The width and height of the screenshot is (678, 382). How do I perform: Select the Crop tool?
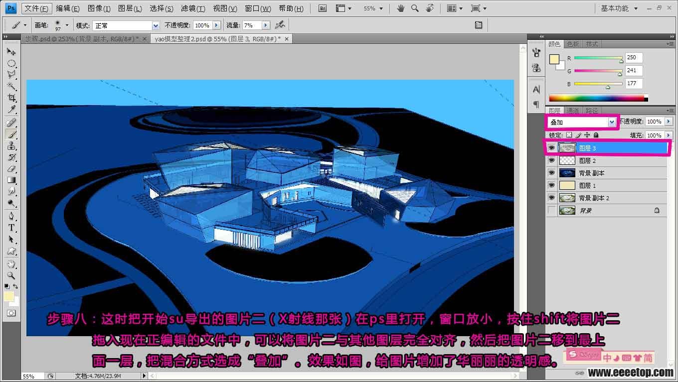pos(11,98)
